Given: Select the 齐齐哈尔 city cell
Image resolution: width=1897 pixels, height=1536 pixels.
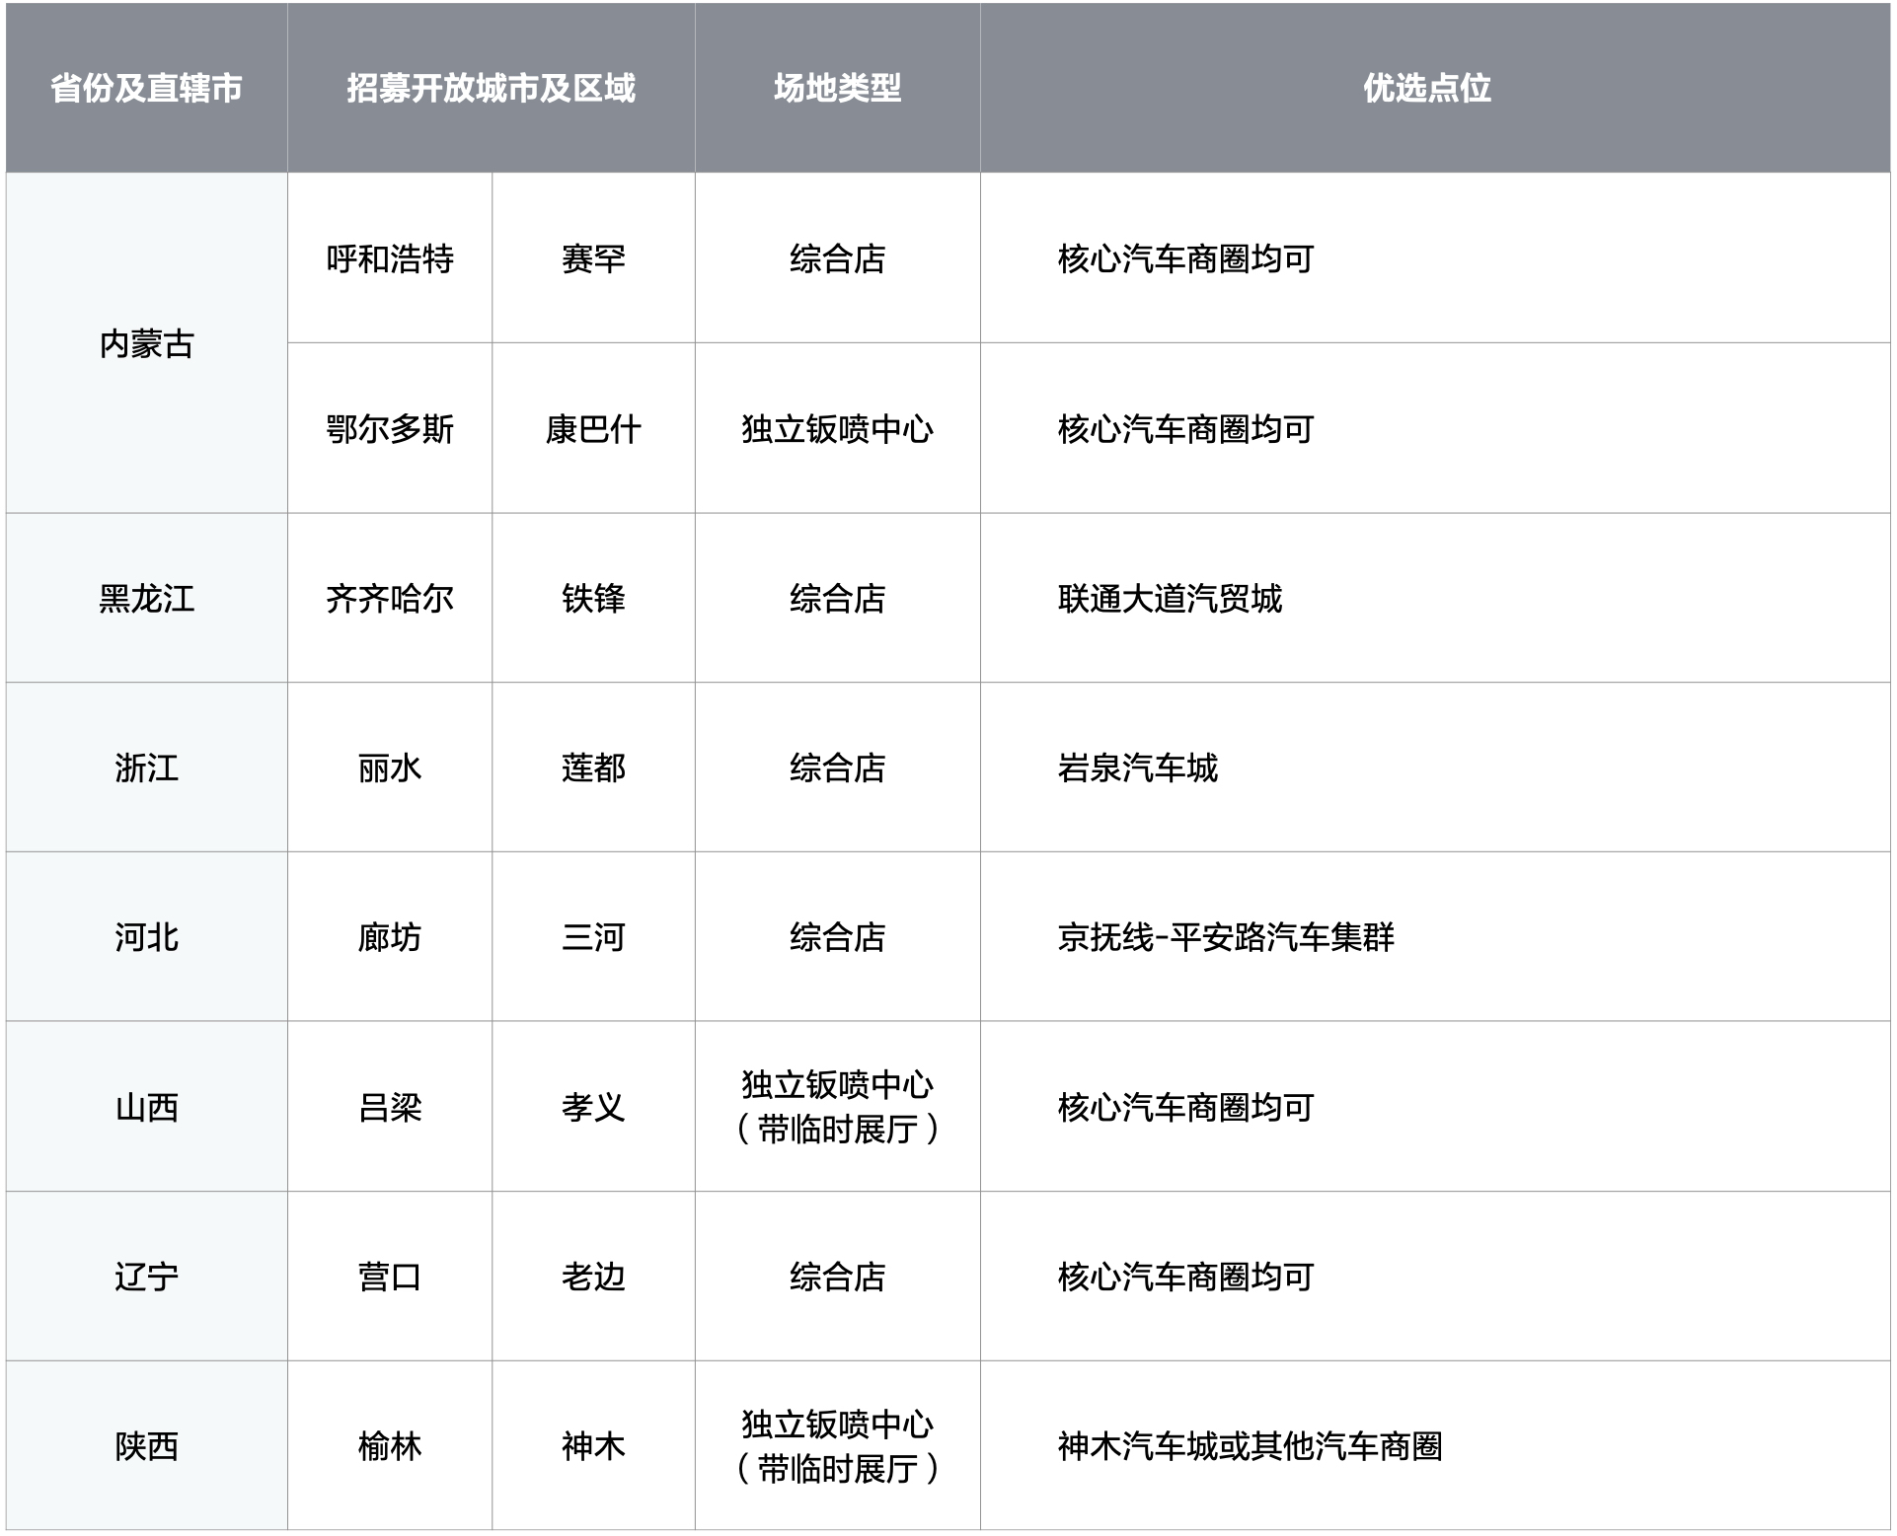Looking at the screenshot, I should click(x=390, y=599).
